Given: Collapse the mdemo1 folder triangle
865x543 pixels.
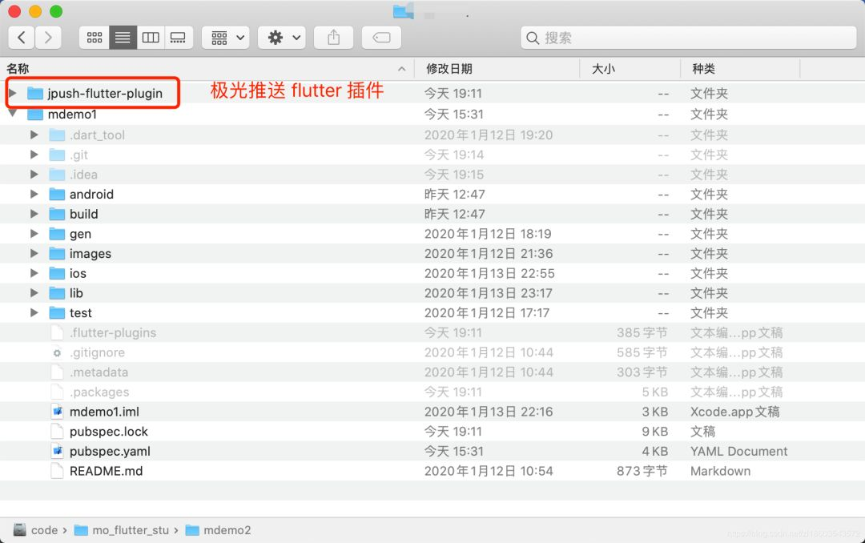Looking at the screenshot, I should [13, 114].
